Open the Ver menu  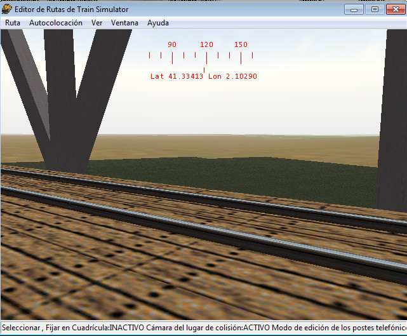(97, 23)
